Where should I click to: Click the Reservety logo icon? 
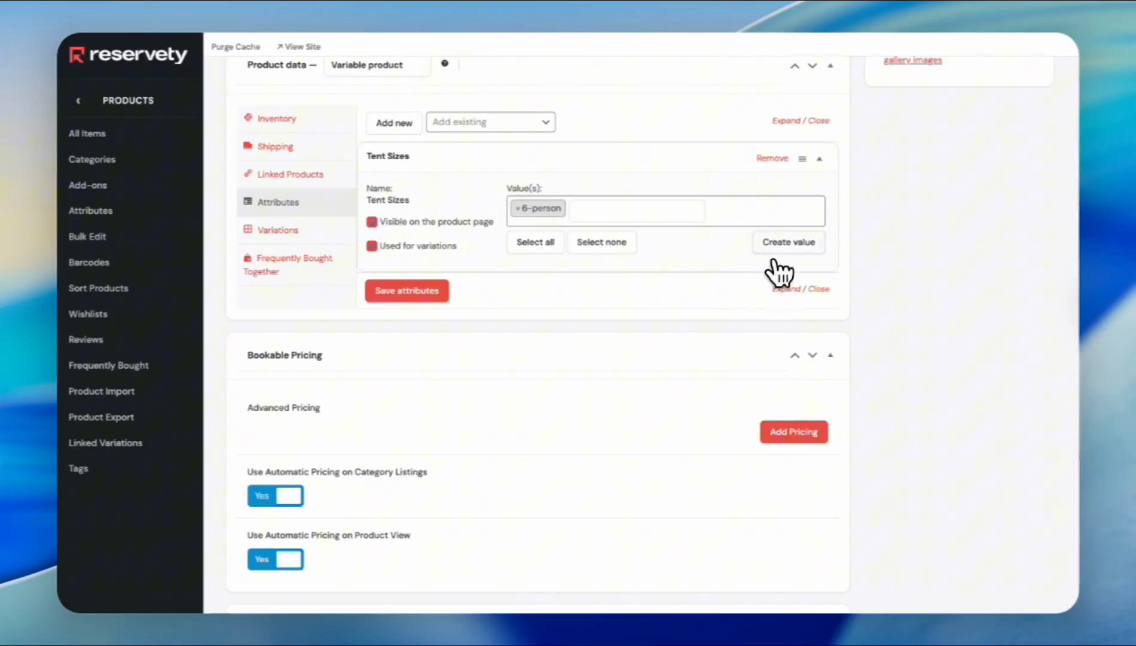pos(77,55)
